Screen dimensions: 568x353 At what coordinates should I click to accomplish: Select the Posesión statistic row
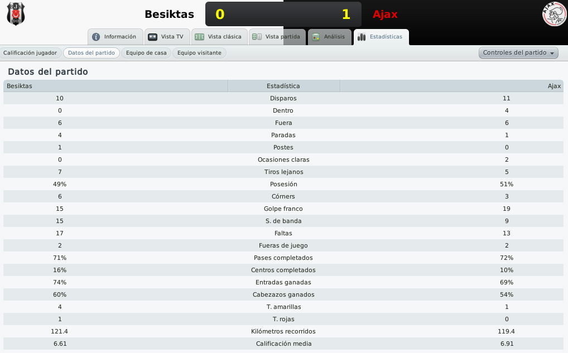(x=283, y=184)
